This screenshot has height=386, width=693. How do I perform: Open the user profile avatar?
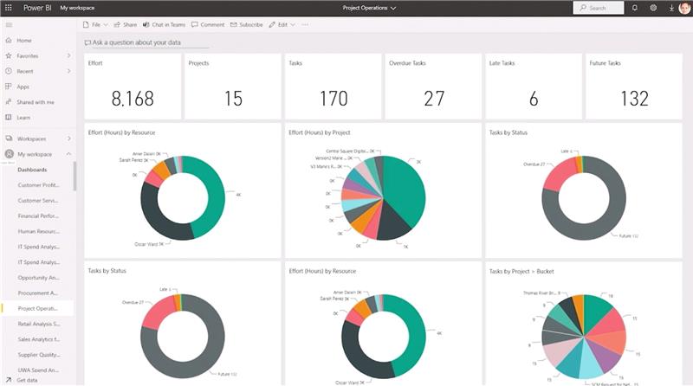tap(684, 8)
